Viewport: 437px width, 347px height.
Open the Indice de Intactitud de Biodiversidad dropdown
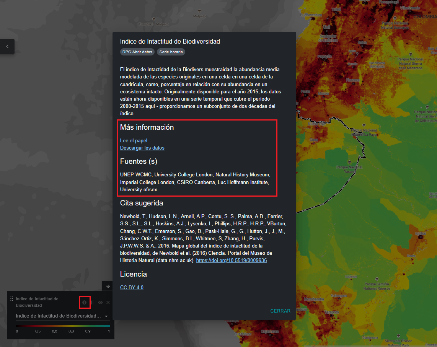tap(62, 316)
